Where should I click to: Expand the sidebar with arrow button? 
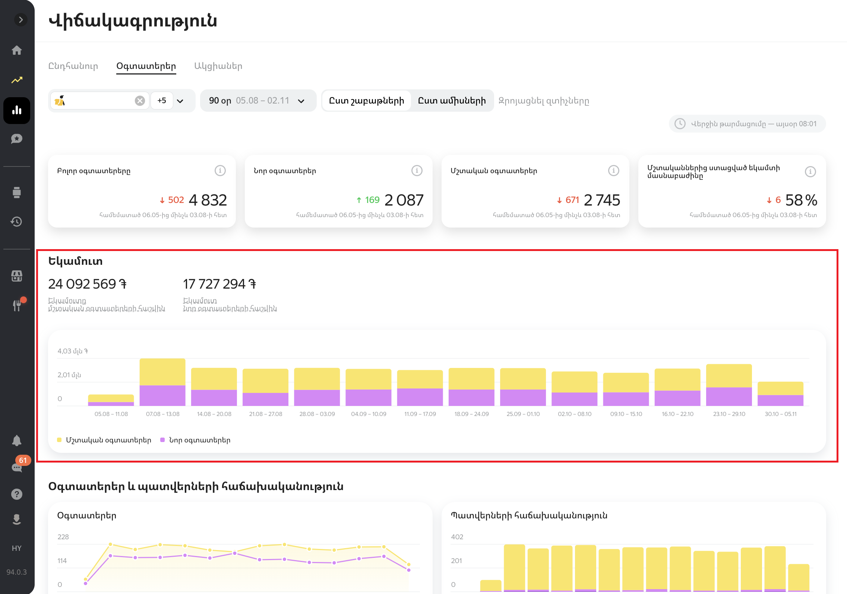[x=21, y=19]
